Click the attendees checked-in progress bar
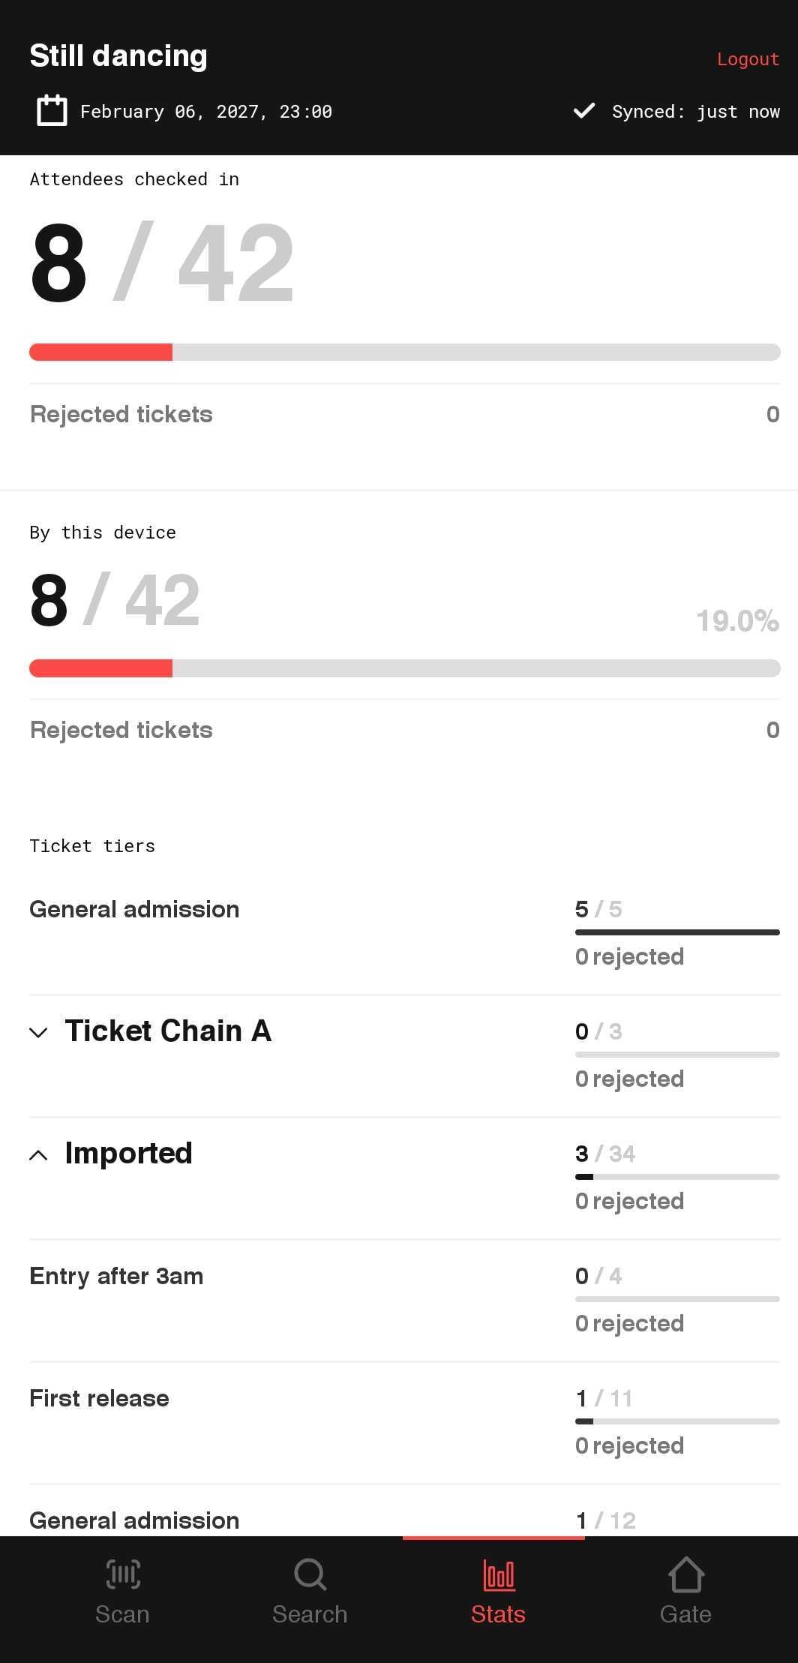The image size is (798, 1663). [405, 352]
